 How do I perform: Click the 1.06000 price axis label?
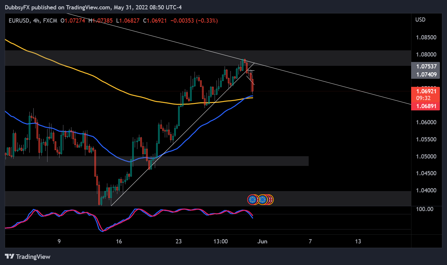(x=426, y=122)
